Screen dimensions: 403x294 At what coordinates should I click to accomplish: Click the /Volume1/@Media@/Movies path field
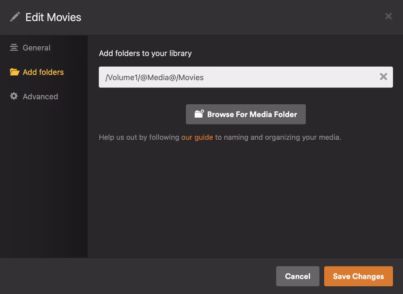click(246, 77)
